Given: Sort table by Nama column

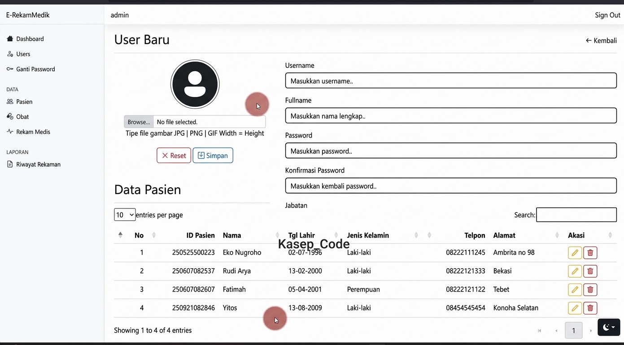Looking at the screenshot, I should click(x=232, y=235).
